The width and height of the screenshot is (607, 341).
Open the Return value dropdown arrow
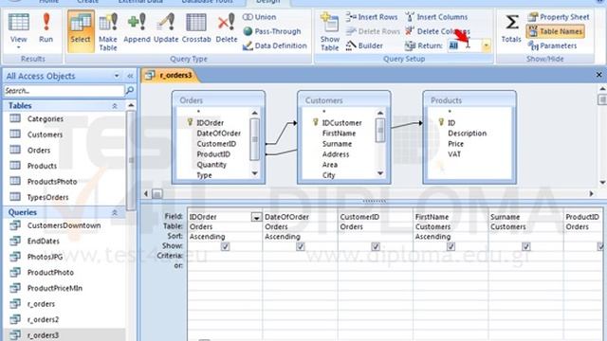pos(486,45)
